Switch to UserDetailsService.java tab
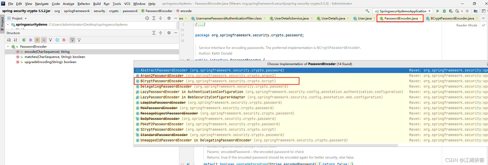The height and width of the screenshot is (165, 488). 291,18
